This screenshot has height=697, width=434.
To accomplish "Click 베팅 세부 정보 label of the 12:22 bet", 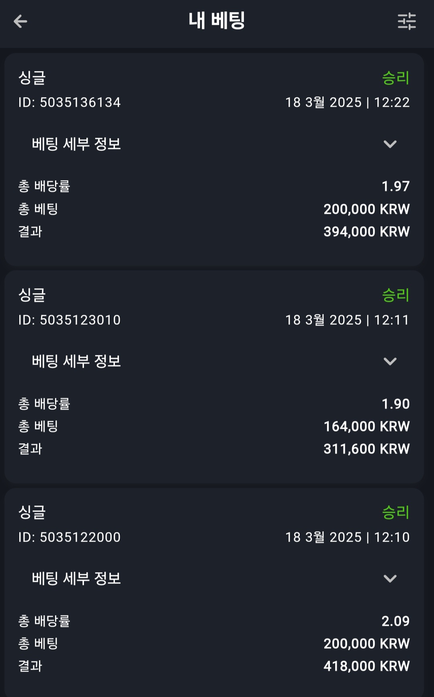I will (76, 144).
